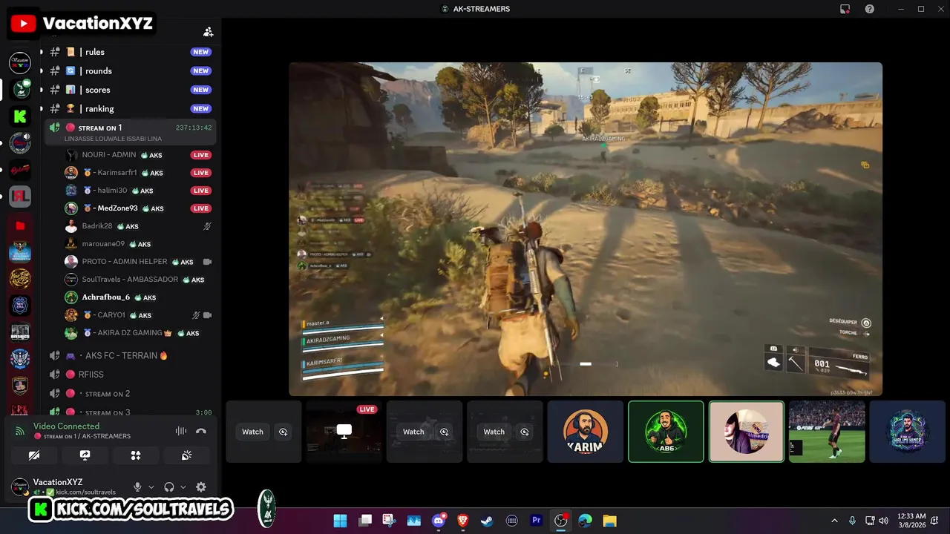Disconnect from voice with hang-up icon

[200, 431]
